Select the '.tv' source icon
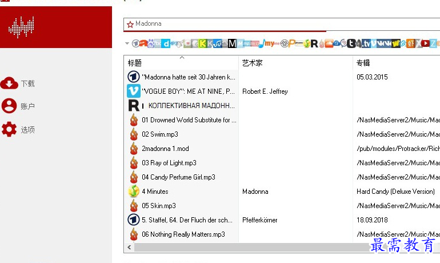 click(366, 43)
